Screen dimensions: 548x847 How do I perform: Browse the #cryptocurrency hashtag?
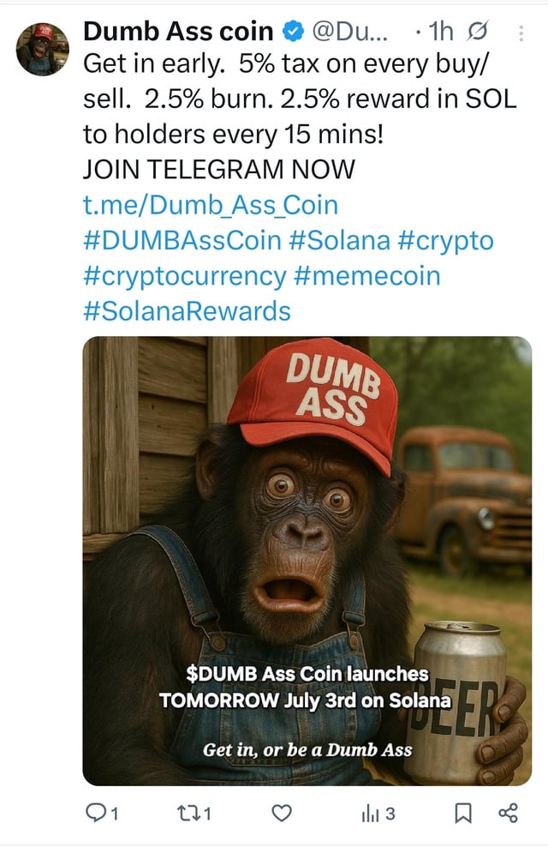pos(184,276)
